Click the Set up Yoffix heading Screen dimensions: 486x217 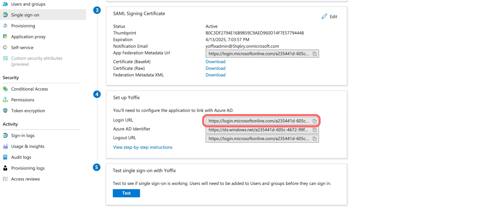click(x=126, y=98)
